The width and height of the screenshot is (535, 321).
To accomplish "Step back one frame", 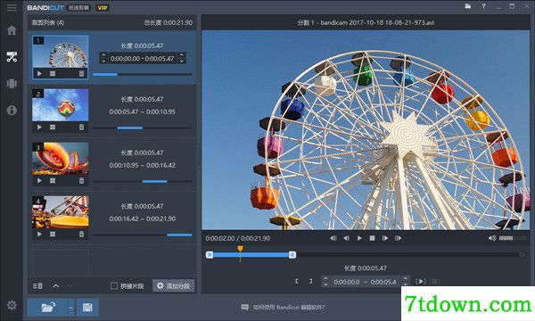I will point(346,238).
